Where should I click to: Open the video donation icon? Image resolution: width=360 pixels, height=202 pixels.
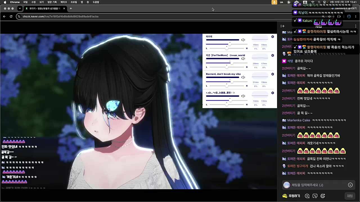click(315, 196)
